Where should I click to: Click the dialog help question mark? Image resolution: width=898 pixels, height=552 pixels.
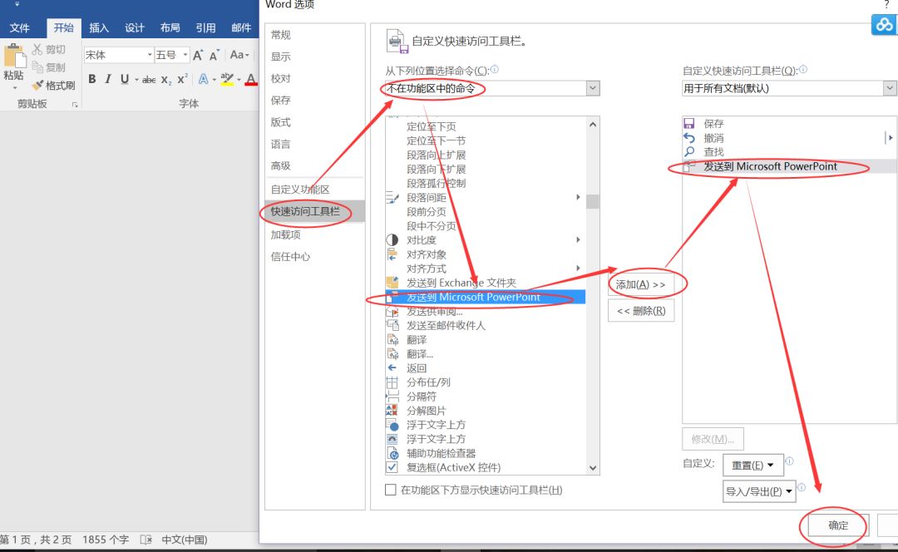[x=886, y=5]
